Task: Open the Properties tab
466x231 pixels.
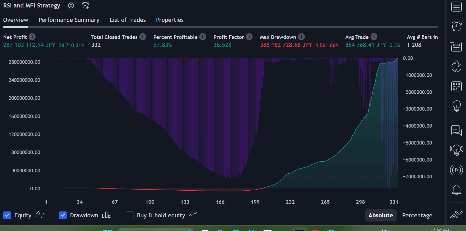Action: click(x=170, y=20)
